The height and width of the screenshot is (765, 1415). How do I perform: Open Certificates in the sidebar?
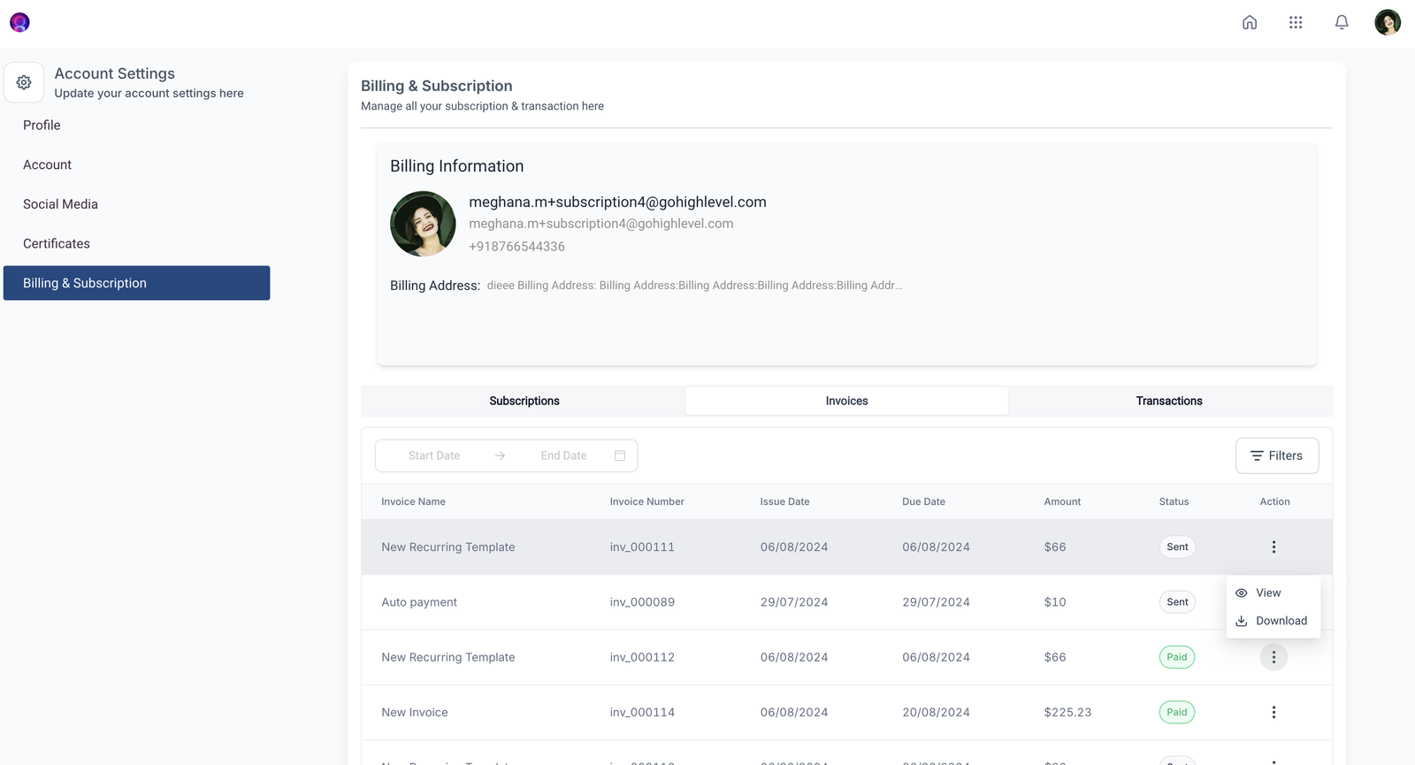[57, 244]
